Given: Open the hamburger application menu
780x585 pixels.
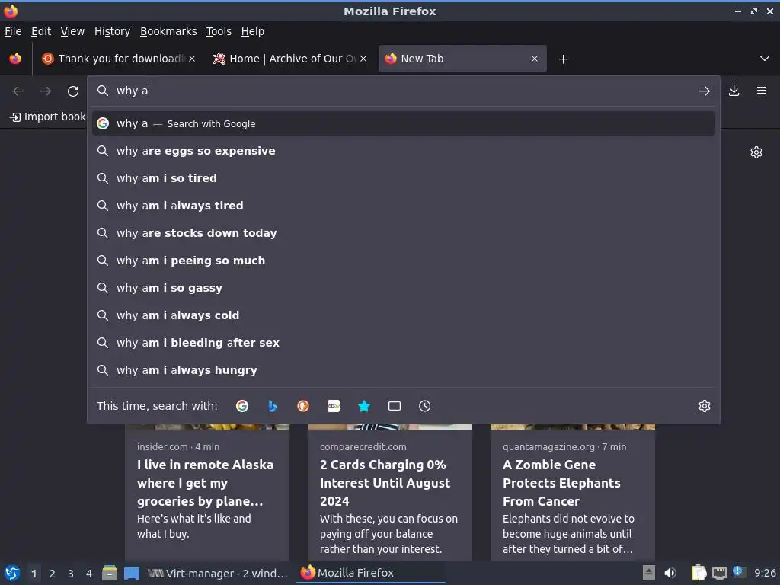Looking at the screenshot, I should pyautogui.click(x=761, y=91).
